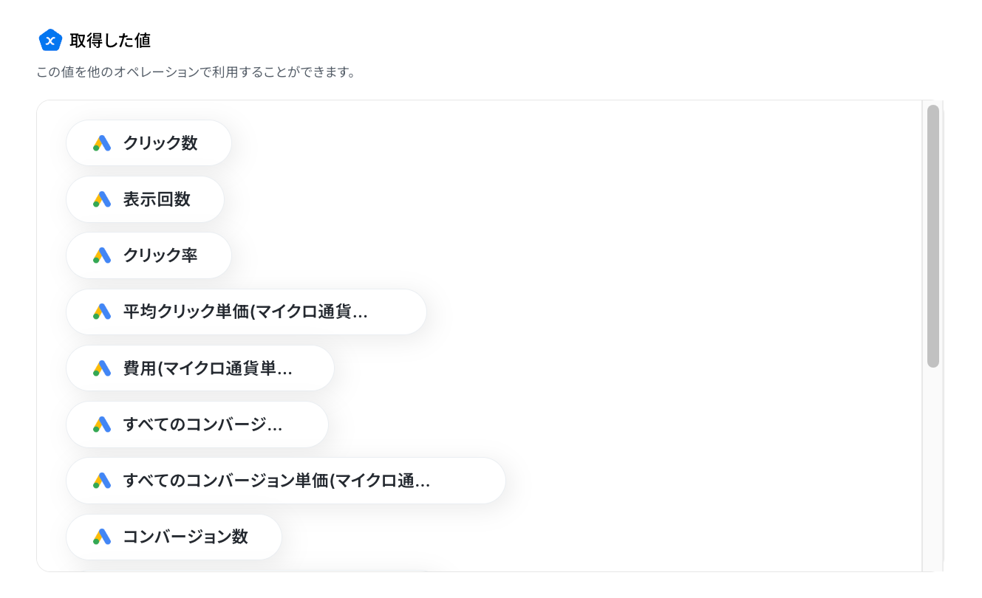This screenshot has height=598, width=982.
Task: Pick the 平均クリック単価(マイクロ通貨… chip
Action: click(246, 312)
